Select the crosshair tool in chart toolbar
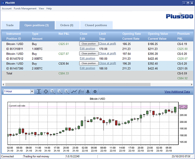The height and width of the screenshot is (159, 195). (46, 92)
